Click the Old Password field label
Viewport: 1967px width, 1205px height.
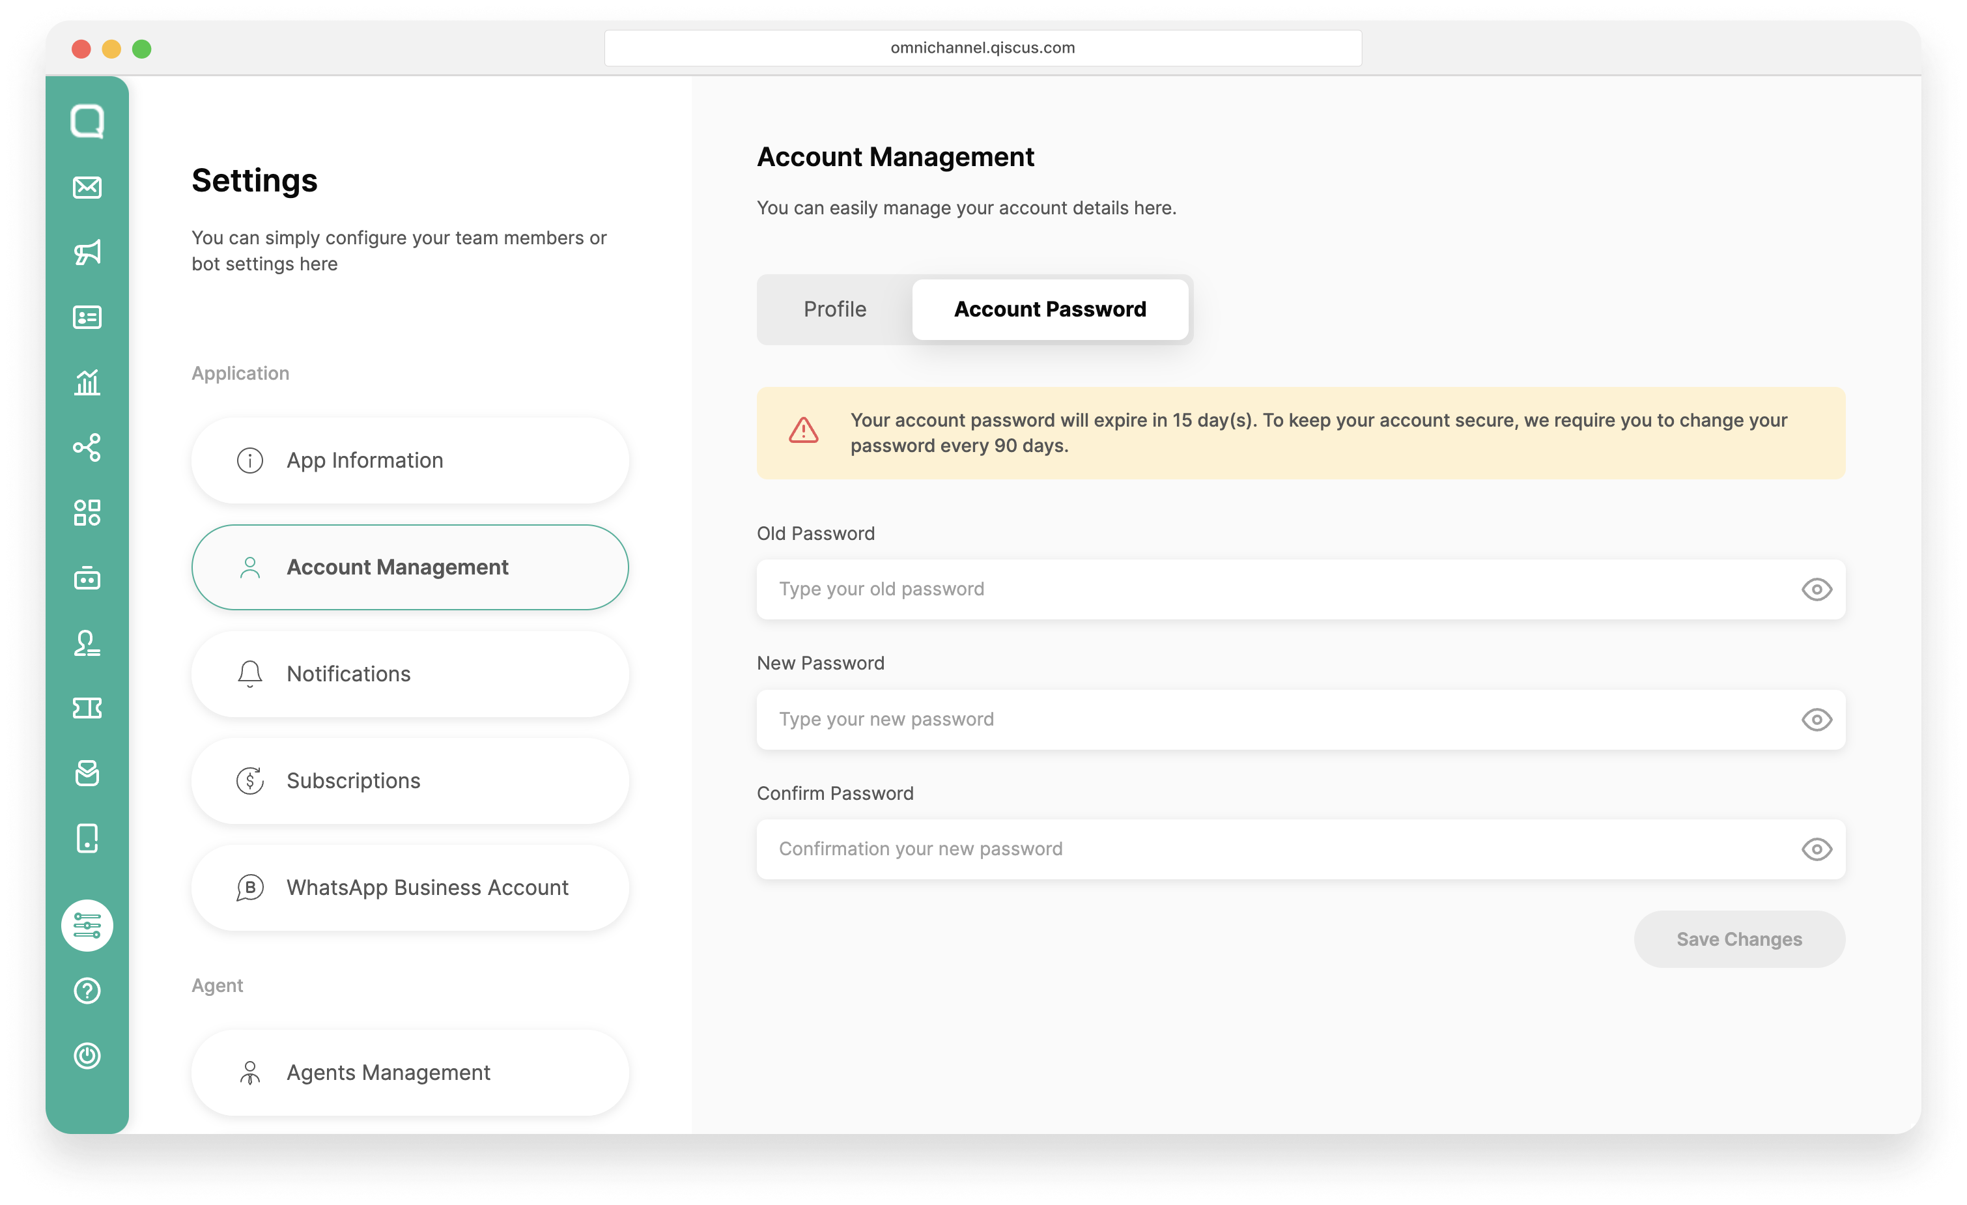pos(815,533)
